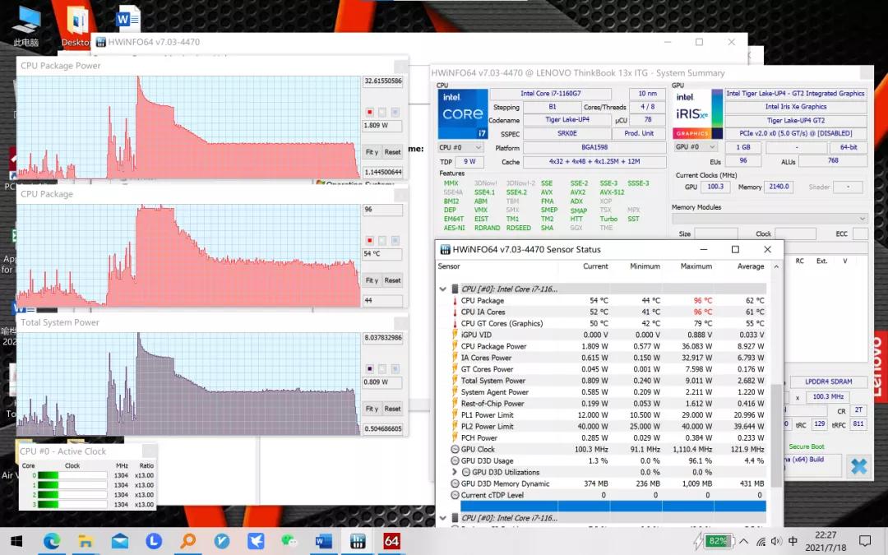Open Microsoft Edge from the taskbar

[x=53, y=542]
